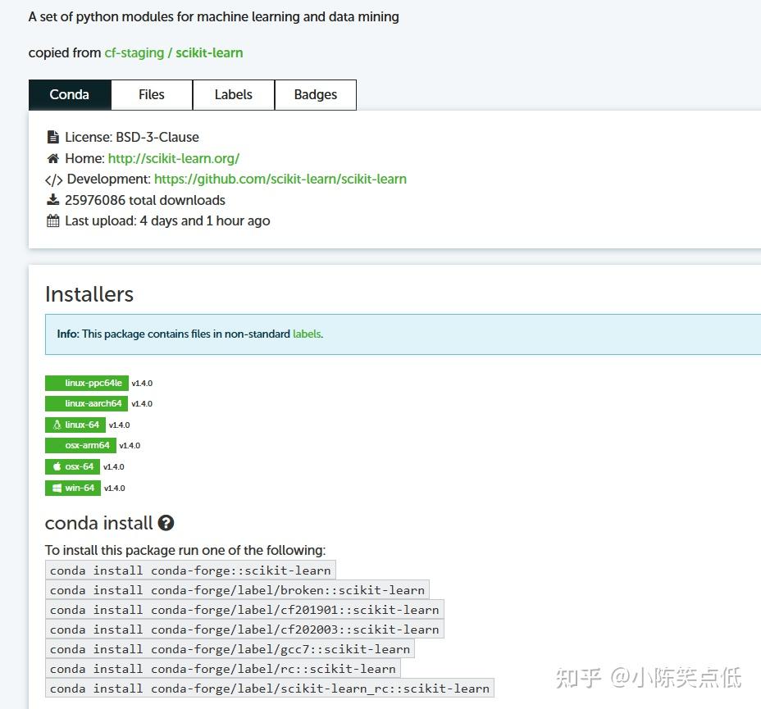Click the label/scikit-learn_rc install command
The image size is (761, 709).
[x=270, y=689]
